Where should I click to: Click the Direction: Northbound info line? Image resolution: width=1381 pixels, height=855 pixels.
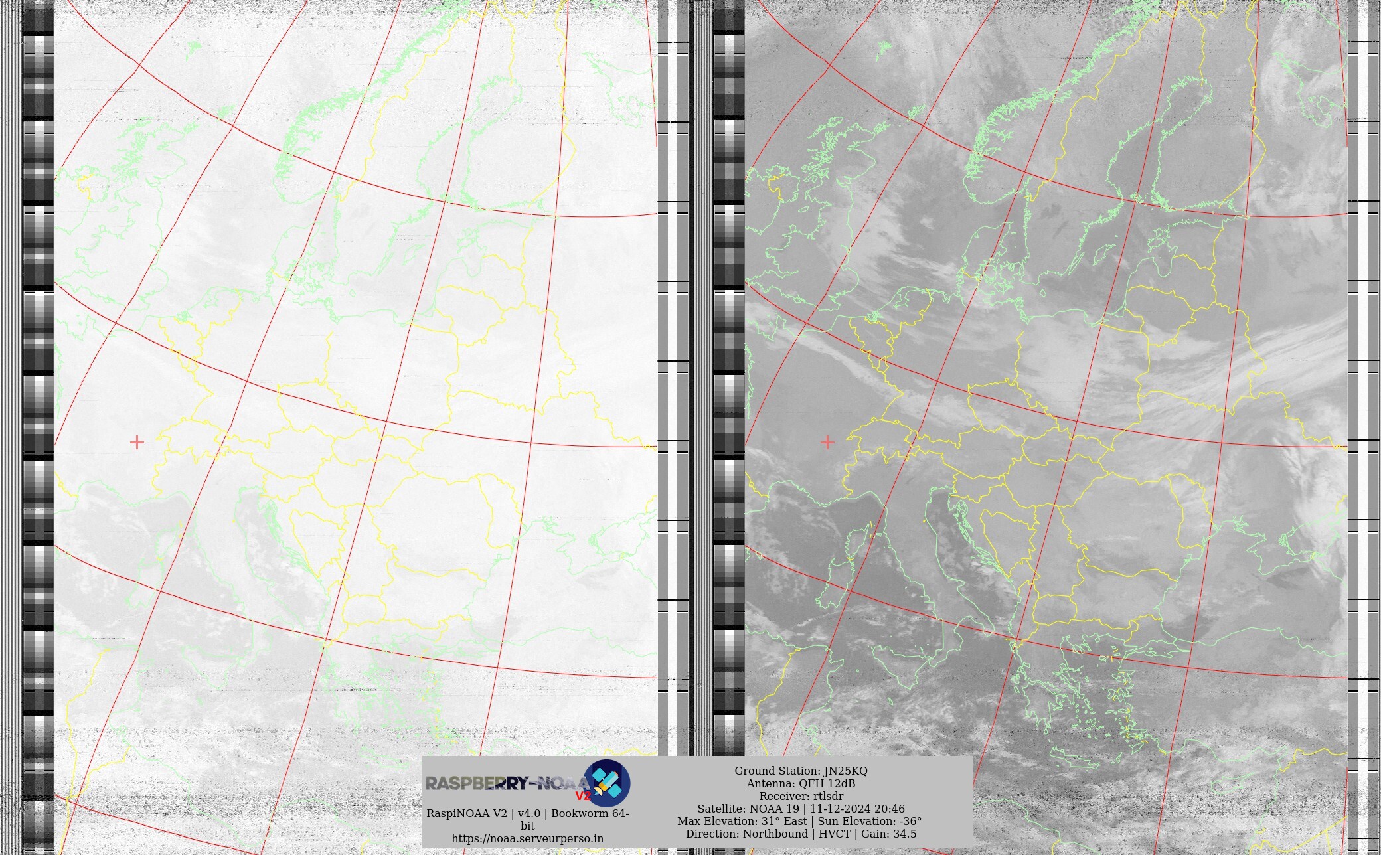[x=801, y=834]
